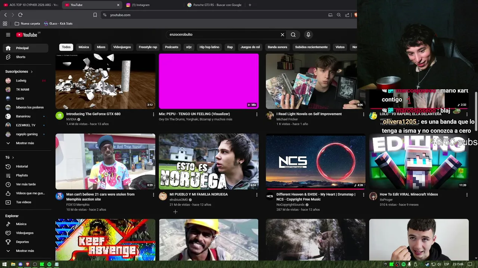
Task: Go to Principal home in sidebar
Action: [x=25, y=48]
